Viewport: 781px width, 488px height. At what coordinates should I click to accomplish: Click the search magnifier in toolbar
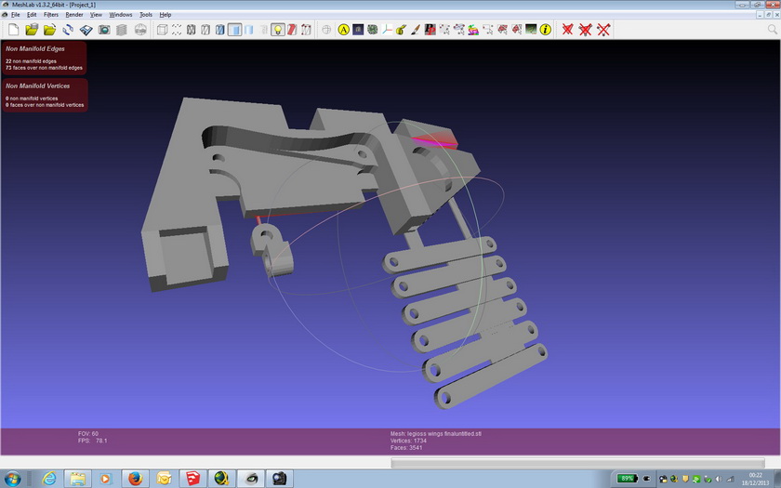(x=773, y=30)
